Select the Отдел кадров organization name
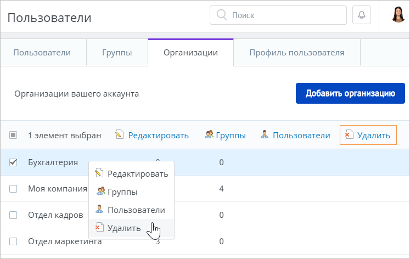The width and height of the screenshot is (410, 259). (x=55, y=215)
